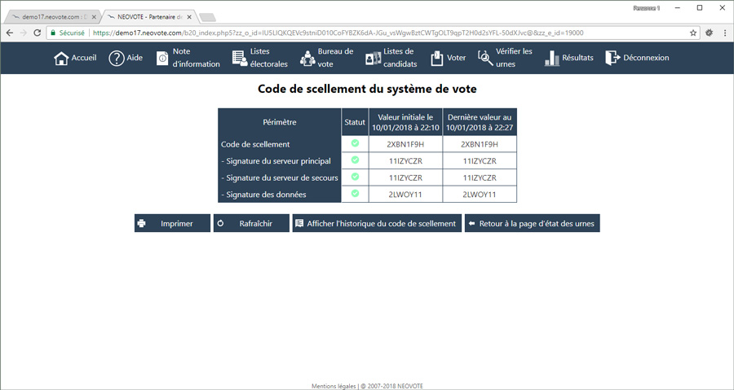Open the Mentions légales footer link
Image resolution: width=734 pixels, height=390 pixels.
pos(334,386)
